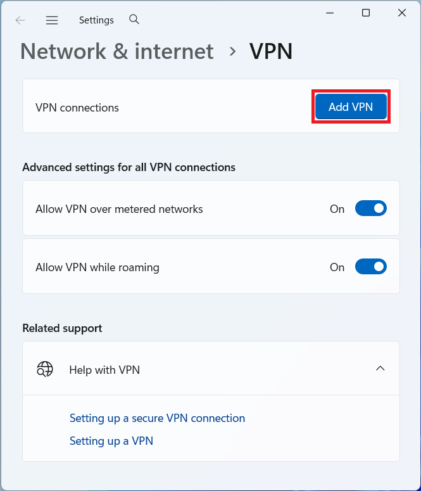421x491 pixels.
Task: Minimize the Settings window
Action: [330, 13]
